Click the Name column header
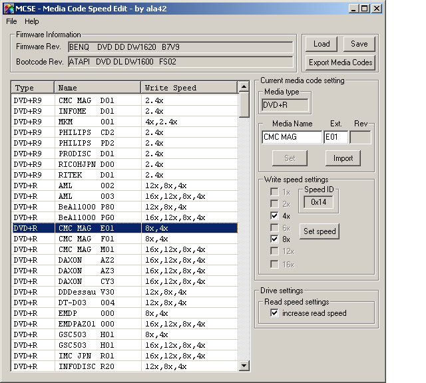Image resolution: width=426 pixels, height=383 pixels. (x=97, y=88)
